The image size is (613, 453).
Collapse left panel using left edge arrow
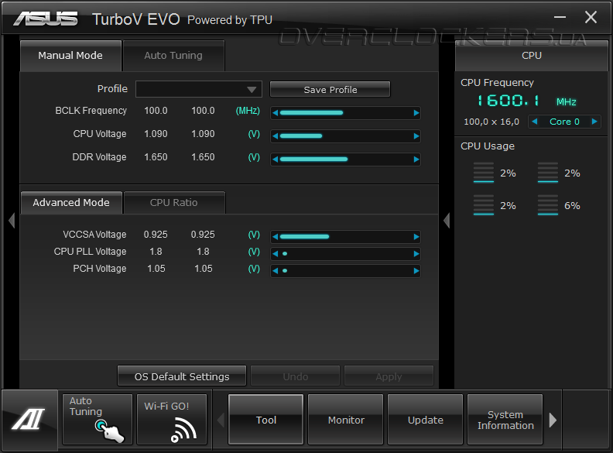click(x=12, y=221)
